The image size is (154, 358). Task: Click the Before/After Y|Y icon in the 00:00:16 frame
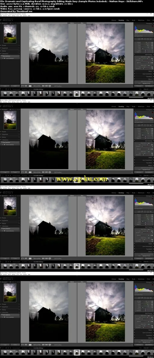point(30,172)
